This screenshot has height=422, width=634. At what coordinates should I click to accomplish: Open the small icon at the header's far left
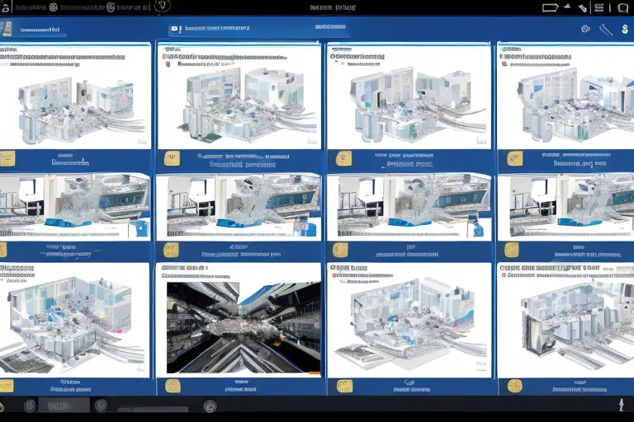tap(7, 29)
